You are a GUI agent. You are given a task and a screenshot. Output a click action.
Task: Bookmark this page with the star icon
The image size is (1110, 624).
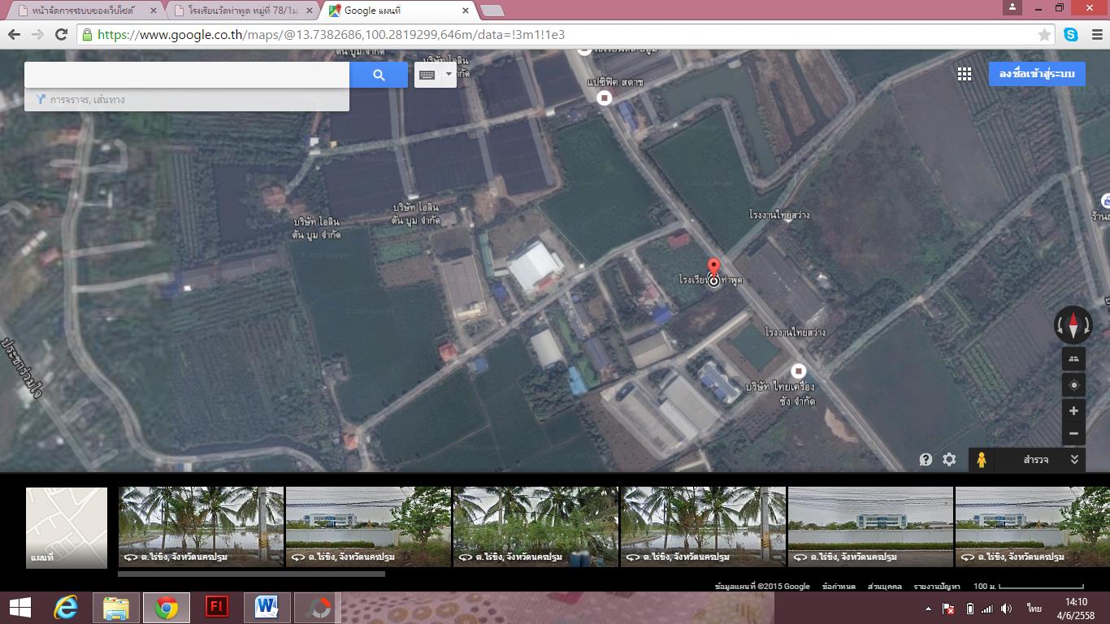[1044, 35]
